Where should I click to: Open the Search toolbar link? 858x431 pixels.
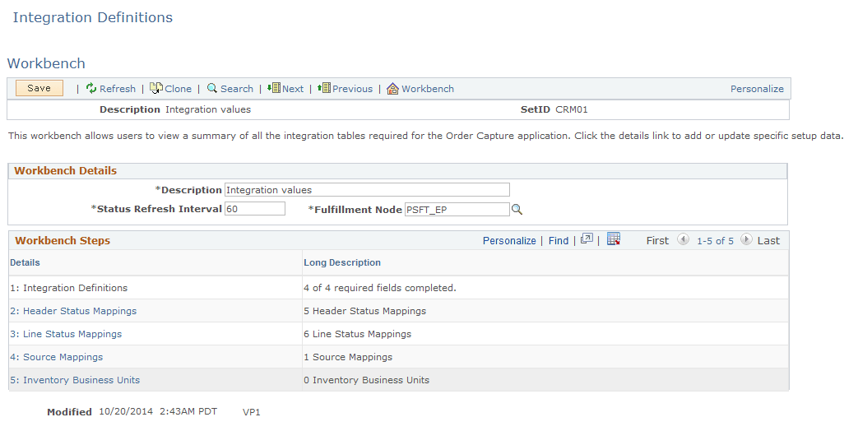236,89
